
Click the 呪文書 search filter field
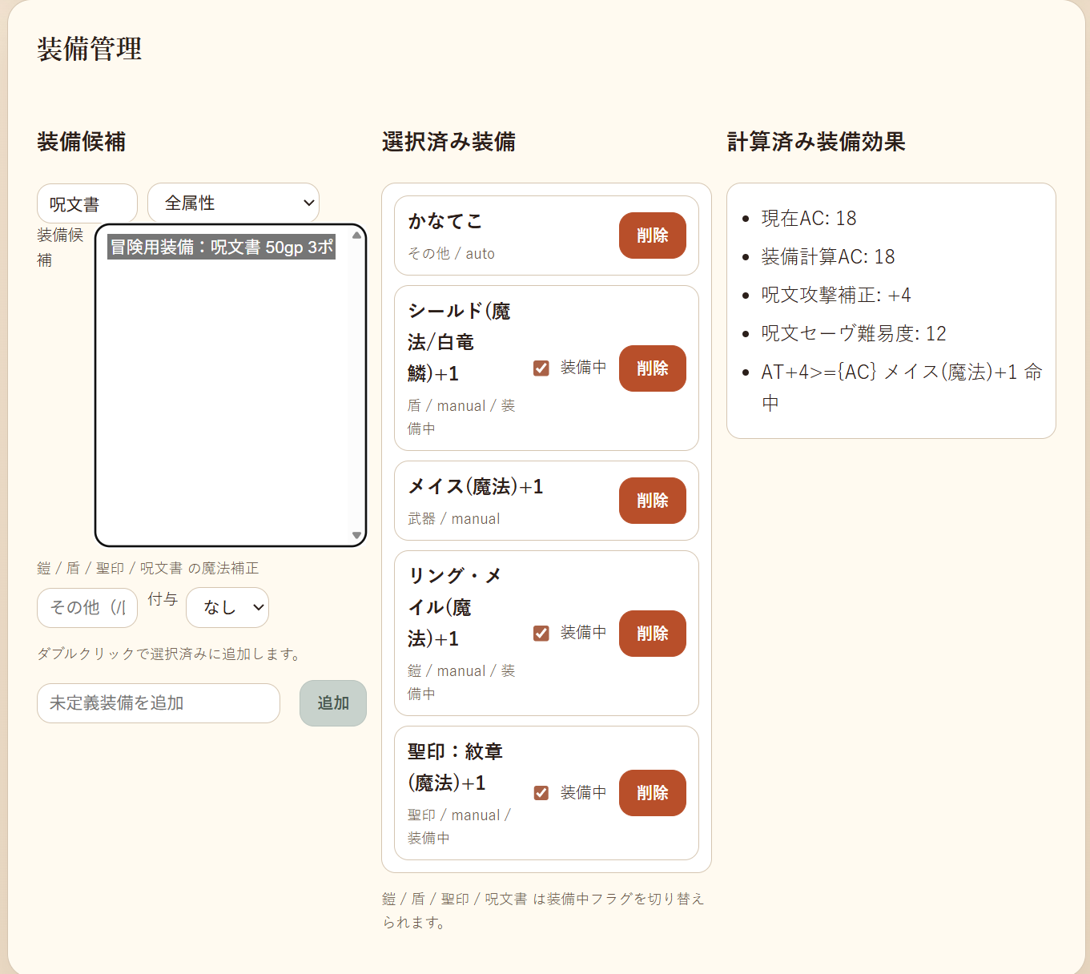click(86, 203)
